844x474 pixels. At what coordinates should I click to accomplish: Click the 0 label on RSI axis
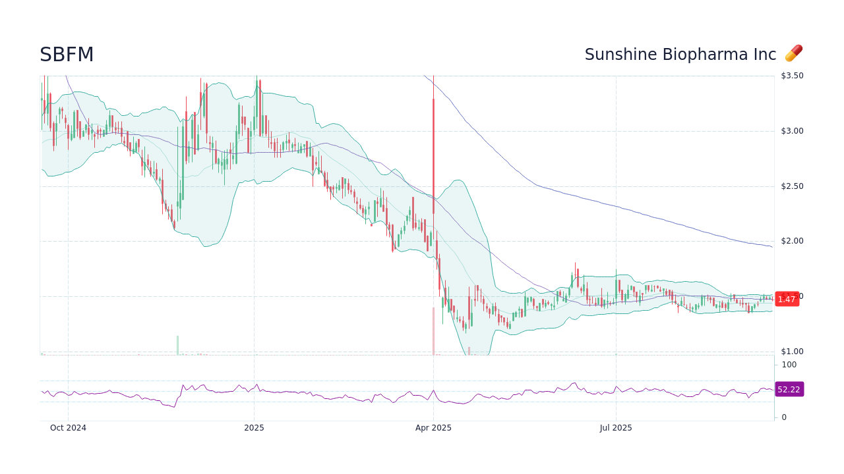(783, 416)
